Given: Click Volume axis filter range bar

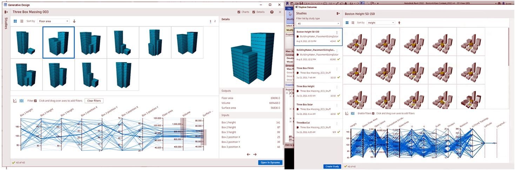Looking at the screenshot, I should (182, 128).
